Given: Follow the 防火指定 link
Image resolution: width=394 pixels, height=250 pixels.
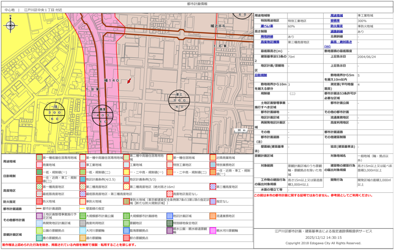Looking at the screenshot, I should (336, 26).
